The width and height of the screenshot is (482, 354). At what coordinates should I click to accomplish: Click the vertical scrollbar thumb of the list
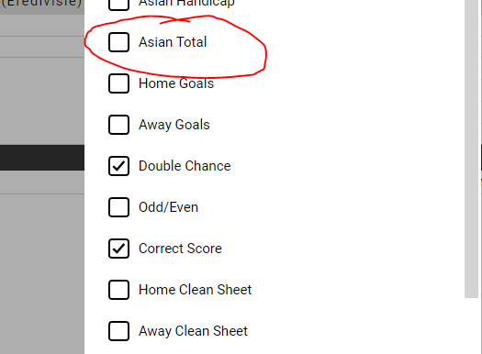(x=471, y=149)
